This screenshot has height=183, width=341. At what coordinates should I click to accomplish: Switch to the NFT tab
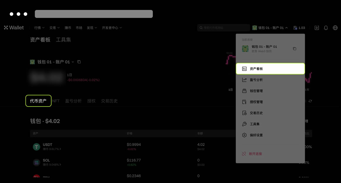pyautogui.click(x=56, y=101)
